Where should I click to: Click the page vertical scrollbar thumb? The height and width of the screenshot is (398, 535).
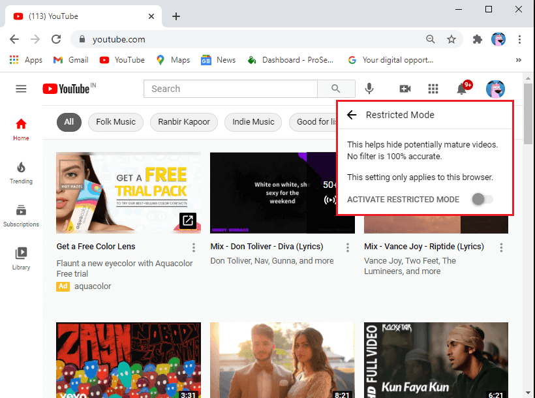pos(528,114)
